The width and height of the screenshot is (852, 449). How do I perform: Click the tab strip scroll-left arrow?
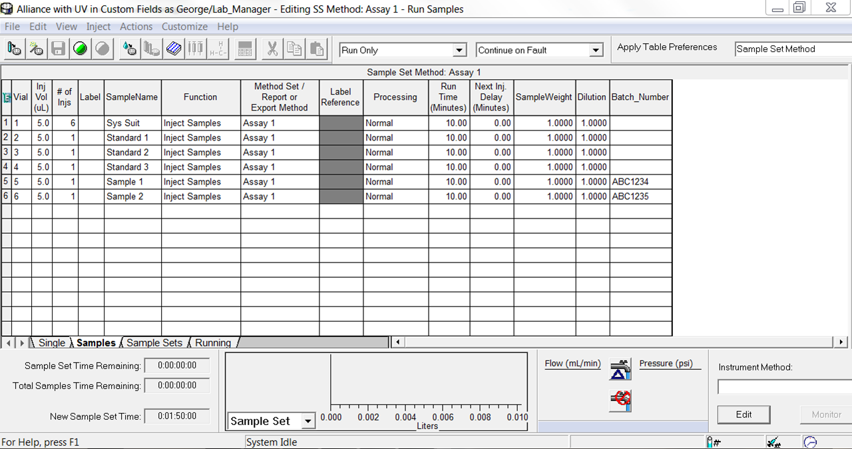pyautogui.click(x=9, y=343)
